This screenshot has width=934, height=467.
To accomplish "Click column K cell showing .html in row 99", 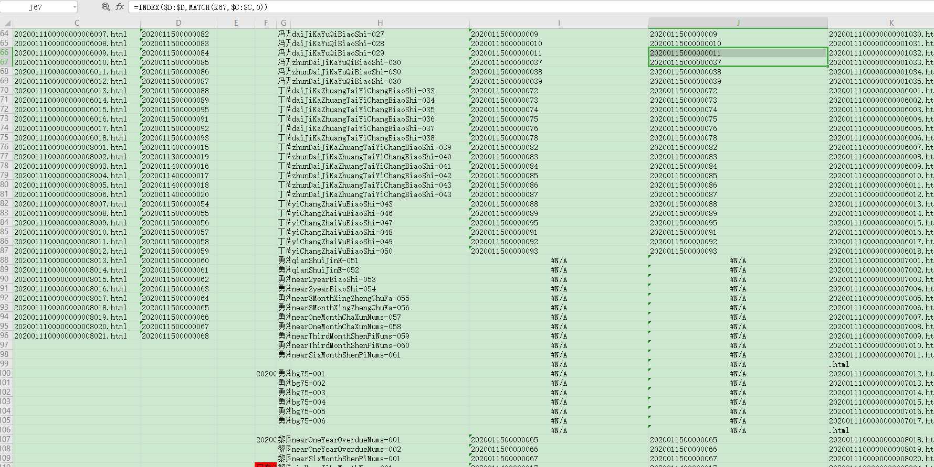I will click(x=881, y=364).
